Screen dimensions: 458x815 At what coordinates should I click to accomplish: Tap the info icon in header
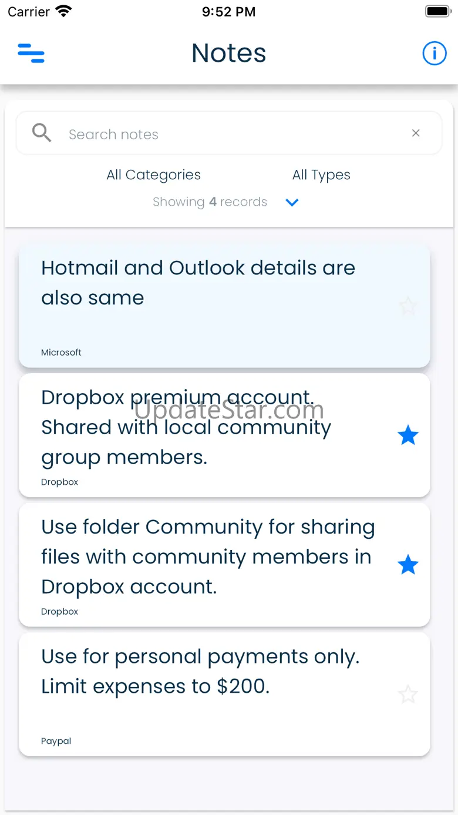(435, 53)
